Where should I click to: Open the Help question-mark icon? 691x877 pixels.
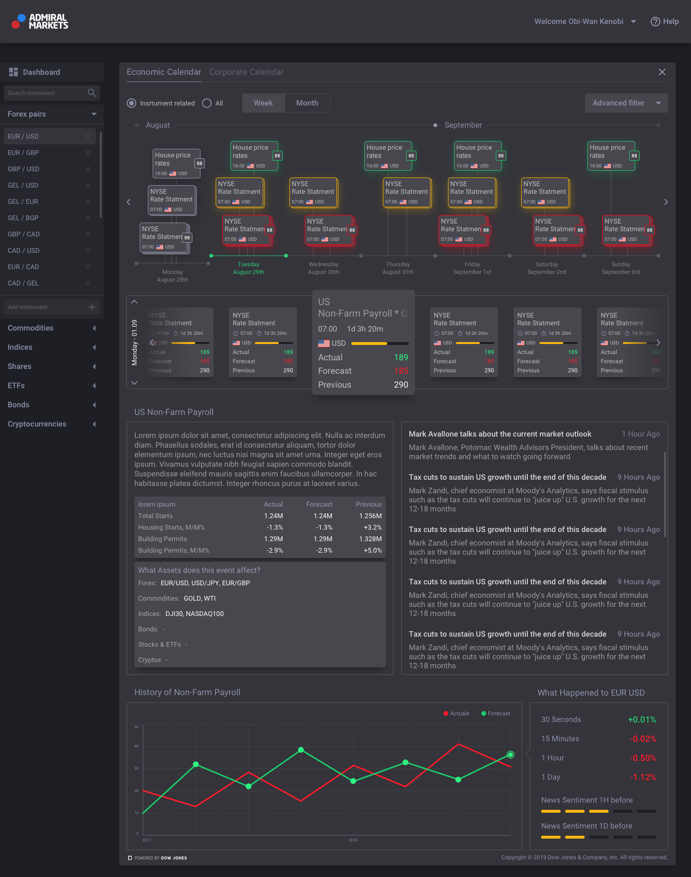coord(655,22)
